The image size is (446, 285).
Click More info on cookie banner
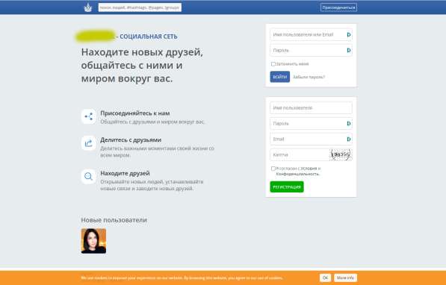345,278
